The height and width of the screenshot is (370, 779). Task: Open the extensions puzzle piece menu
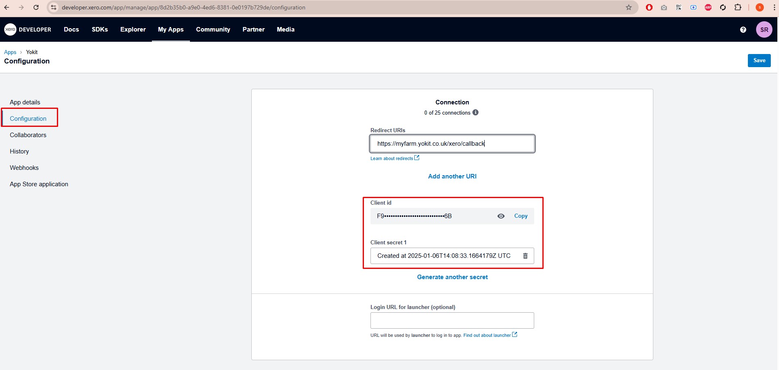(738, 7)
